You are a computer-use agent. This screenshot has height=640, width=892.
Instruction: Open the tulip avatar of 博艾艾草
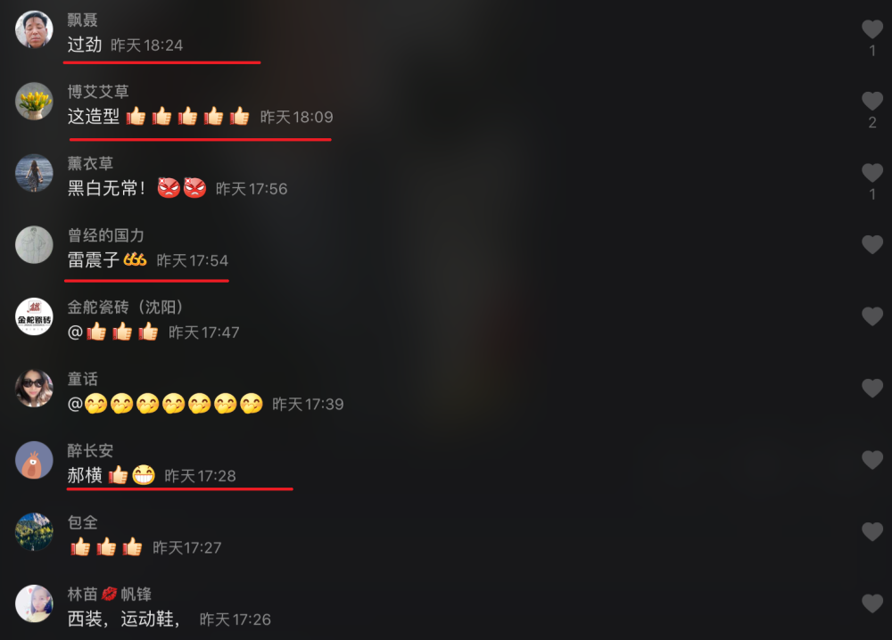(x=34, y=102)
